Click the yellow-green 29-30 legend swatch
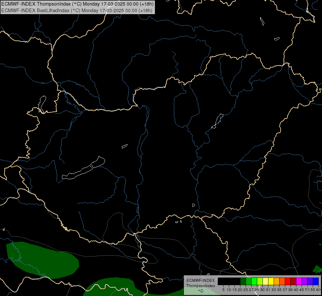Image resolution: width=322 pixels, height=296 pixels. click(x=260, y=281)
